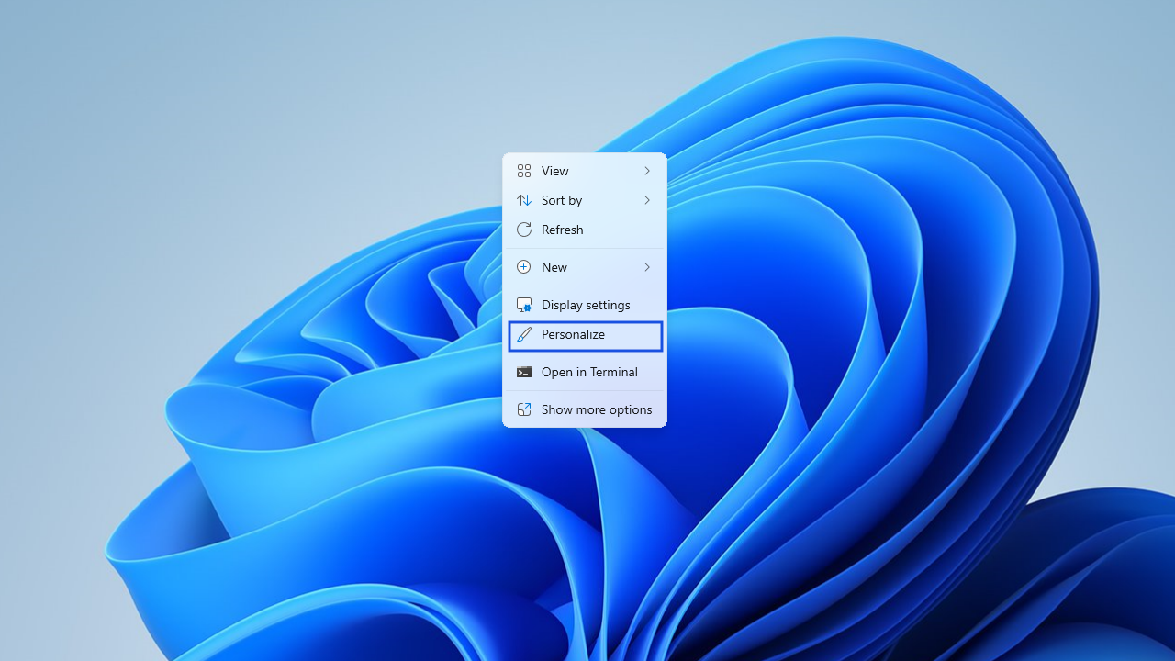Open the Sort by submenu entry
Image resolution: width=1175 pixels, height=661 pixels.
pos(585,200)
